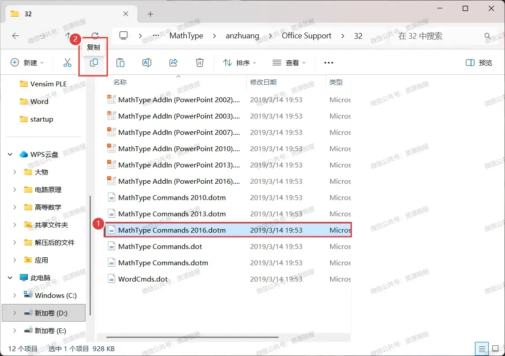Expand the 电路原理 folder node
Viewport: 505px width, 356px height.
(15, 190)
